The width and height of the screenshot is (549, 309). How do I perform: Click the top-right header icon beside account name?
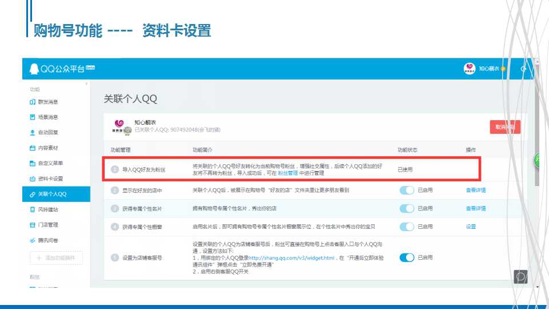[523, 69]
